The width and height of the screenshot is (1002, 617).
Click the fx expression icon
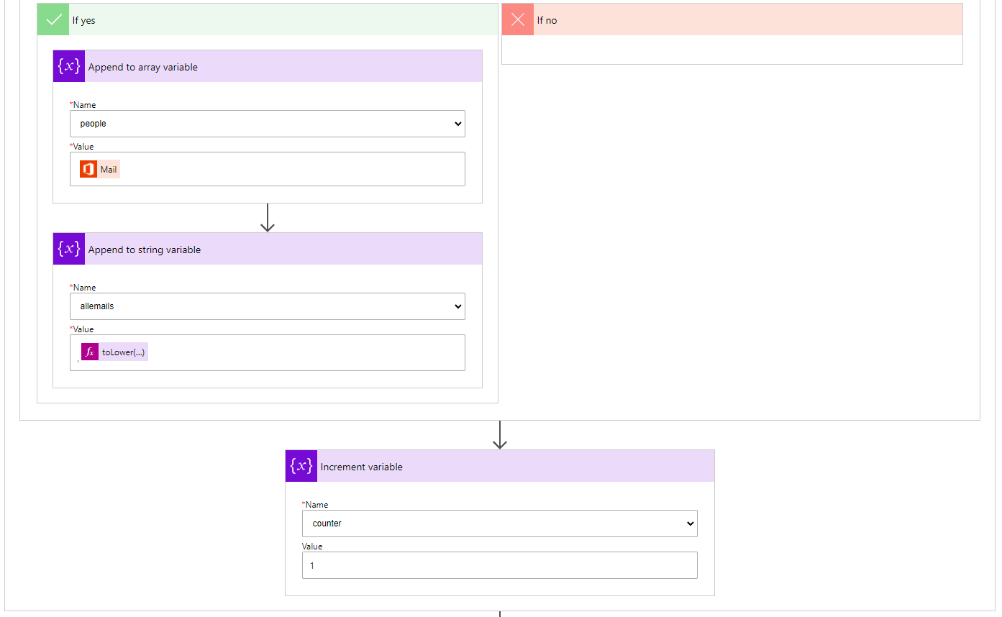(90, 352)
